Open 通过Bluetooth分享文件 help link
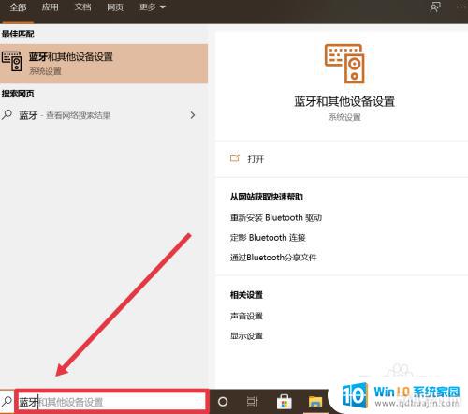The width and height of the screenshot is (468, 414). [273, 258]
